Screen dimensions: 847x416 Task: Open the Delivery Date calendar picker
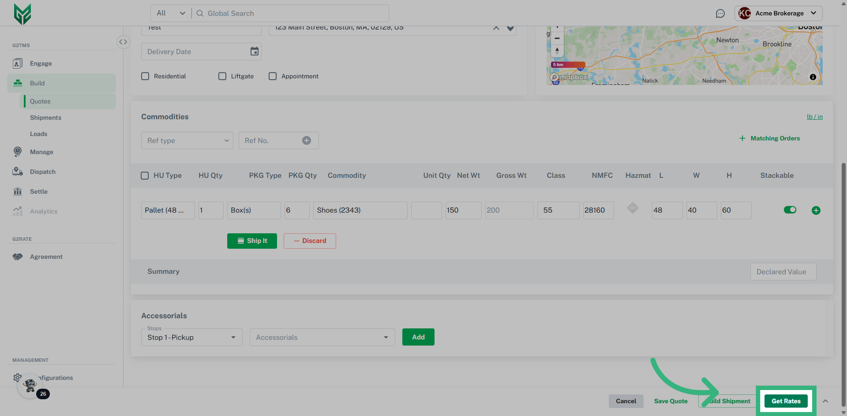255,52
